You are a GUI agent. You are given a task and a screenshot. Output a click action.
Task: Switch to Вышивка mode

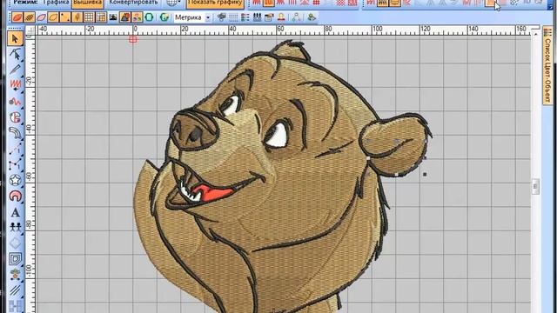(88, 3)
